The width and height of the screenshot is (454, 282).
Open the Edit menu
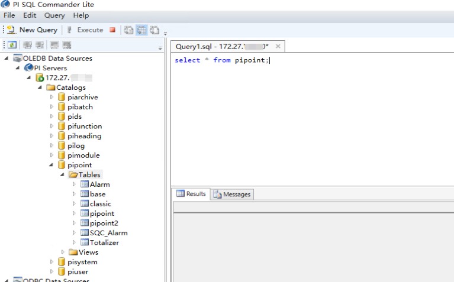[x=30, y=15]
